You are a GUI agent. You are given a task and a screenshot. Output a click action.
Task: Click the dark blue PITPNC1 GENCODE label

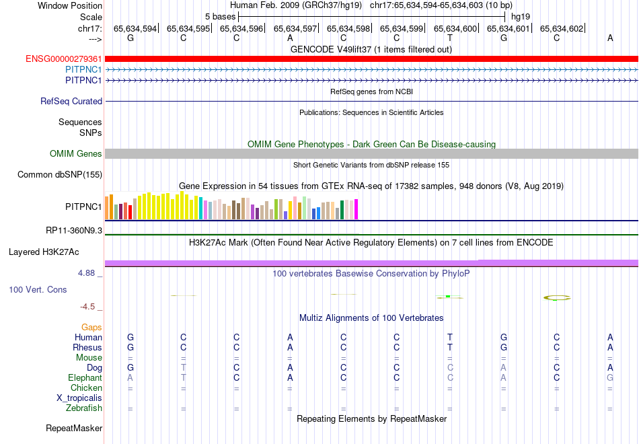coord(83,80)
